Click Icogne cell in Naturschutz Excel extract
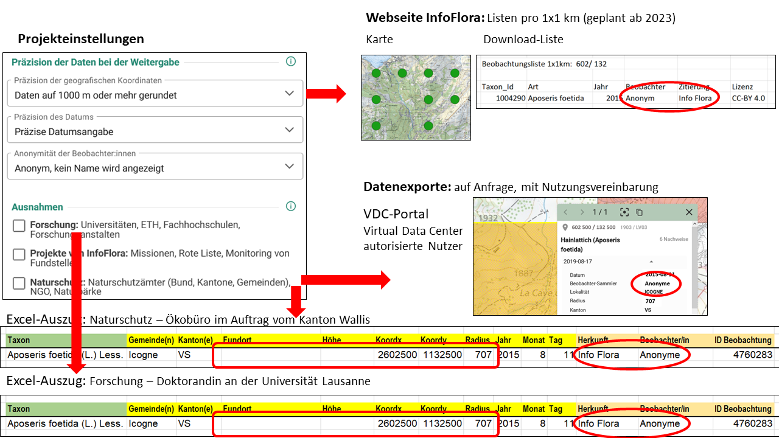779x438 pixels. 143,355
